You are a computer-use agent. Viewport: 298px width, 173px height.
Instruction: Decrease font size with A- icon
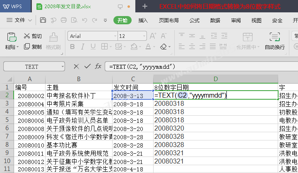pyautogui.click(x=163, y=36)
